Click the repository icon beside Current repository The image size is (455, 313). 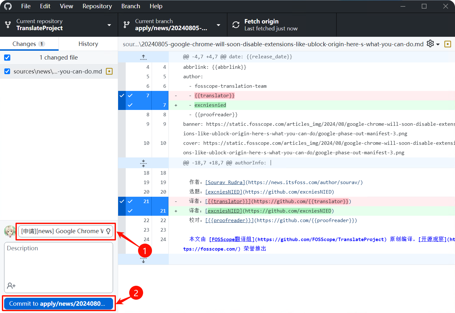click(8, 25)
